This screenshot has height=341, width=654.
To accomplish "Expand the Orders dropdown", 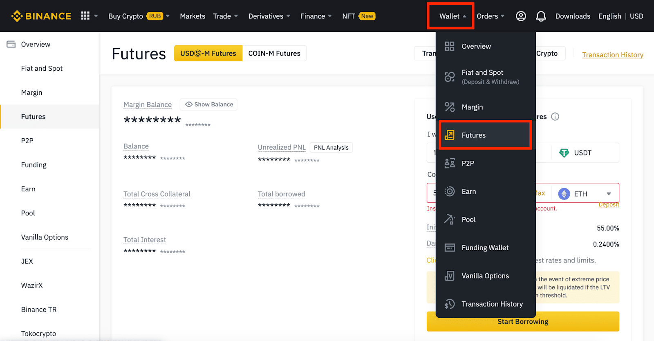I will click(490, 16).
